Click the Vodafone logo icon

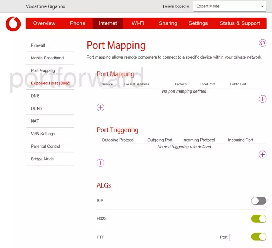(x=13, y=24)
